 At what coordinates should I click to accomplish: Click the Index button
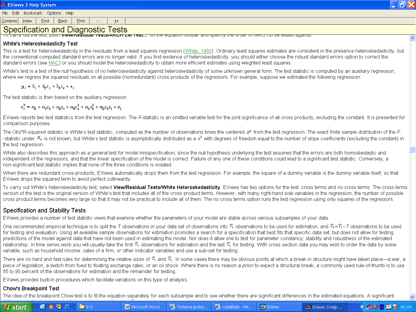(27, 21)
